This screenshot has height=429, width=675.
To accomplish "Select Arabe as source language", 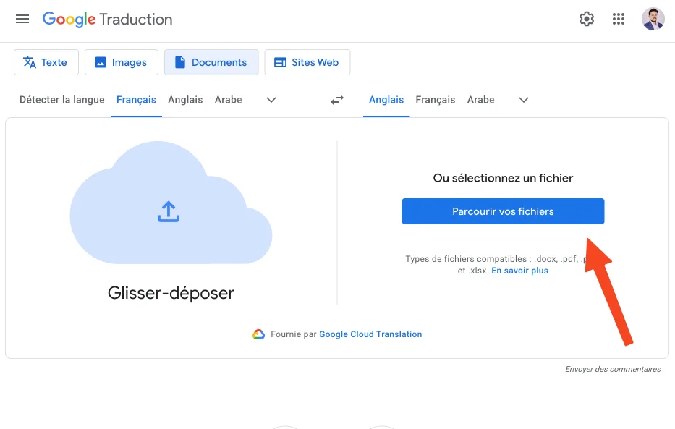I will (x=228, y=100).
